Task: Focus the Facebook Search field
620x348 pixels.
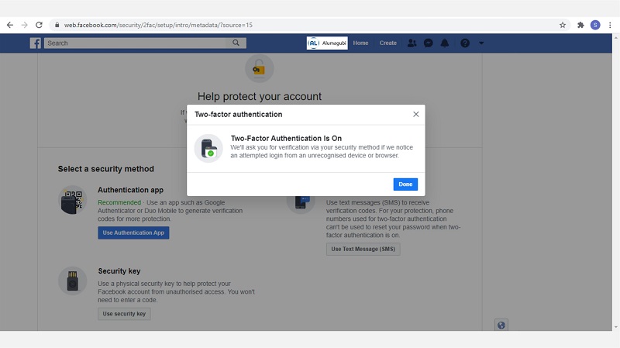Action: tap(138, 43)
